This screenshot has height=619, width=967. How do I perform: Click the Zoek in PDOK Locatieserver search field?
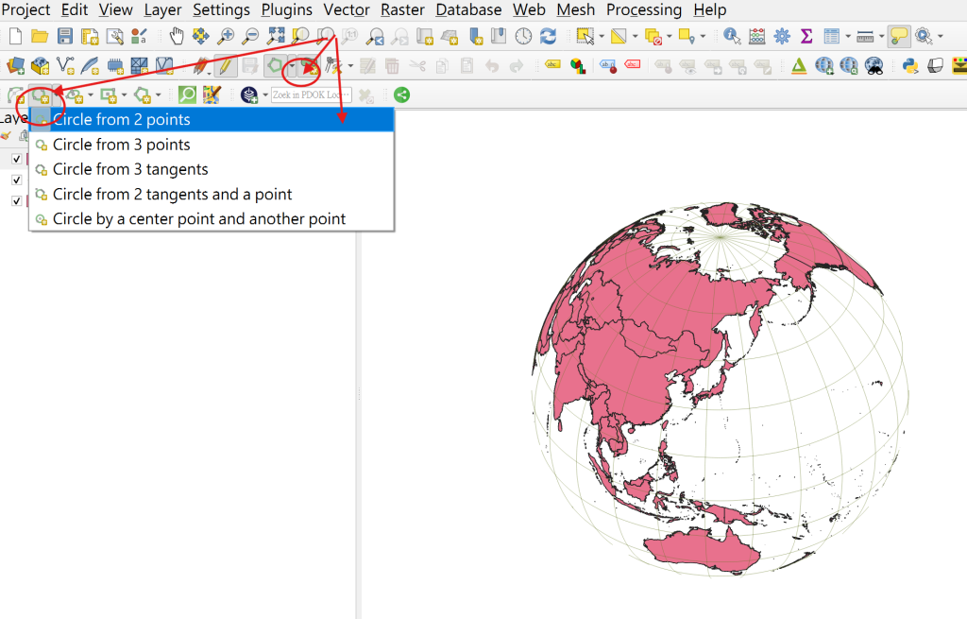click(x=312, y=95)
